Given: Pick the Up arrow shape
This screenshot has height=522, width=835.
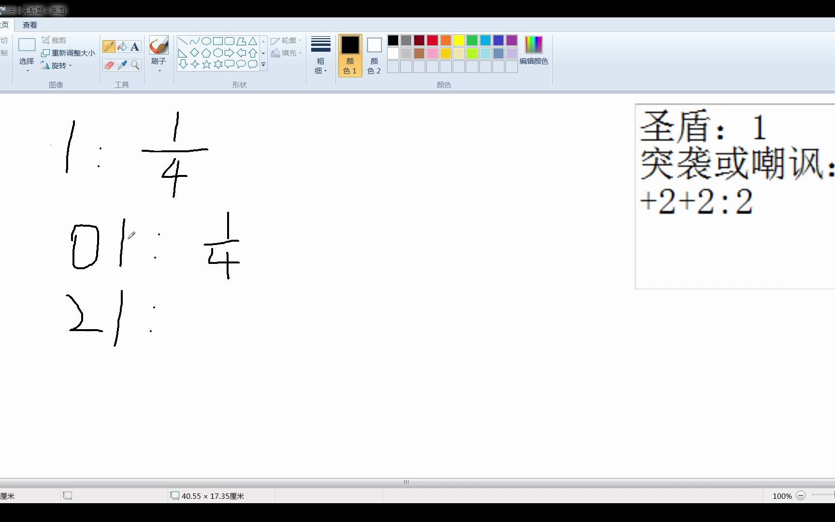Looking at the screenshot, I should 253,53.
